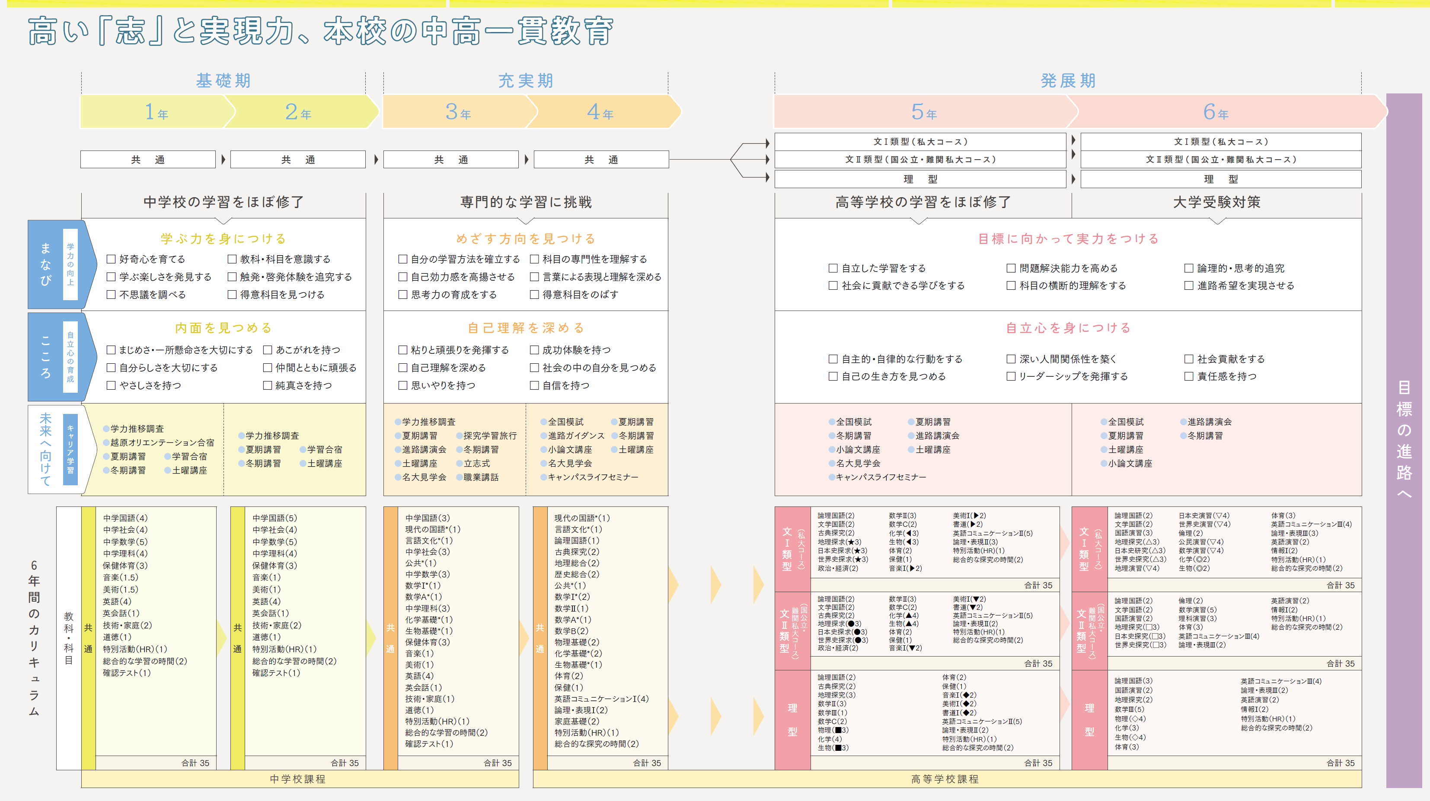Click the 内面を見つめる heading

pyautogui.click(x=223, y=328)
